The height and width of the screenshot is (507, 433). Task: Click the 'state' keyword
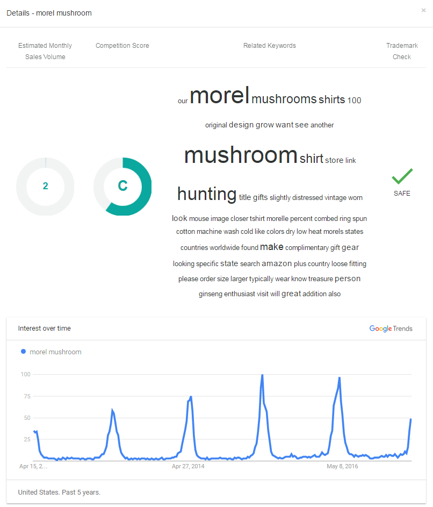pos(229,263)
